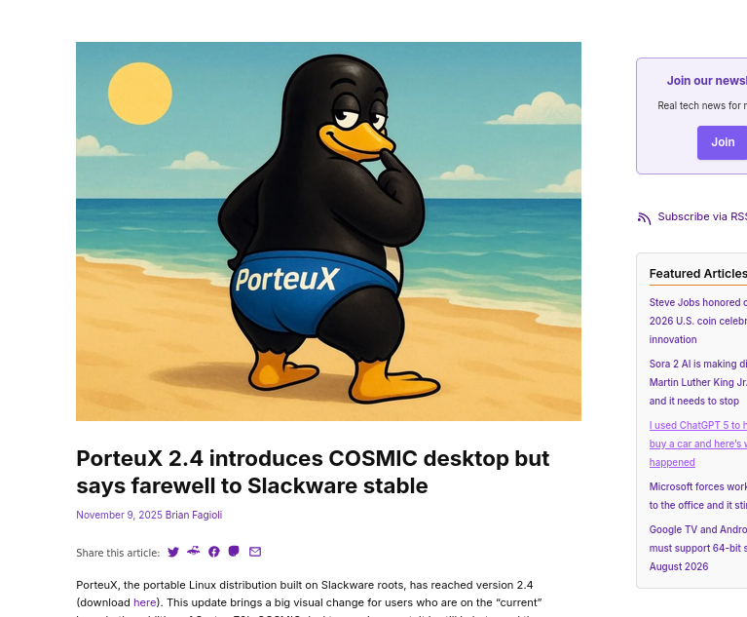The height and width of the screenshot is (617, 747).
Task: Share article on Twitter
Action: coord(173,552)
